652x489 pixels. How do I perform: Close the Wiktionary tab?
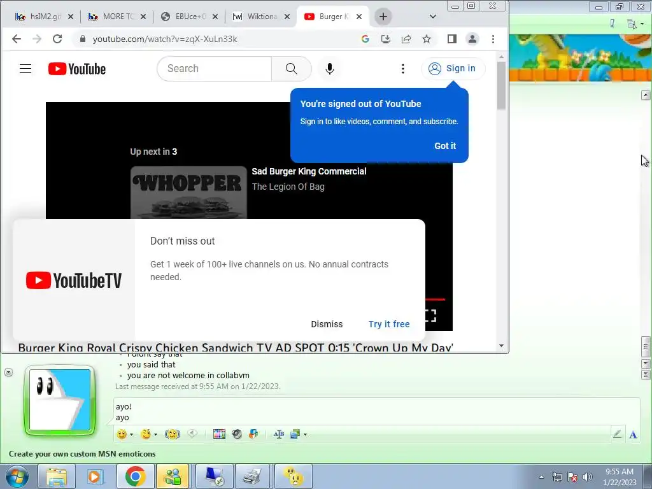click(287, 17)
